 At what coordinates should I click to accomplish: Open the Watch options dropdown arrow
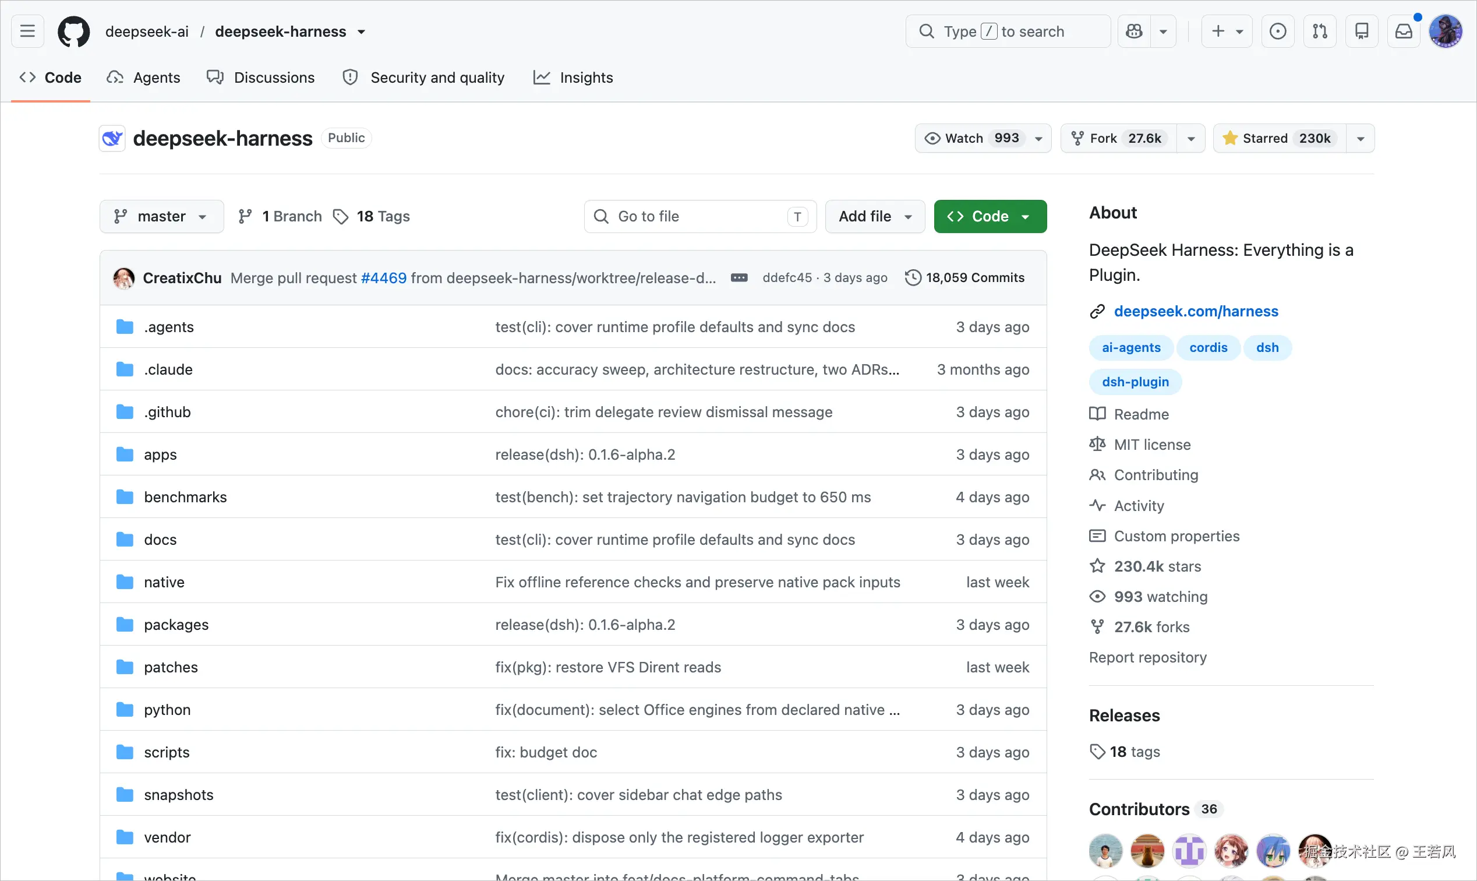(x=1038, y=139)
